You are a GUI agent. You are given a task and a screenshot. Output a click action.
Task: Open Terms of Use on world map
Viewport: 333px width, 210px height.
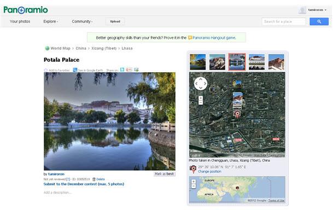276,201
